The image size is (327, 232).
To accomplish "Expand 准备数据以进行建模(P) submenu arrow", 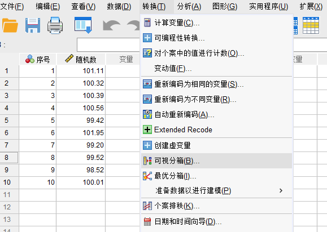I will [281, 190].
